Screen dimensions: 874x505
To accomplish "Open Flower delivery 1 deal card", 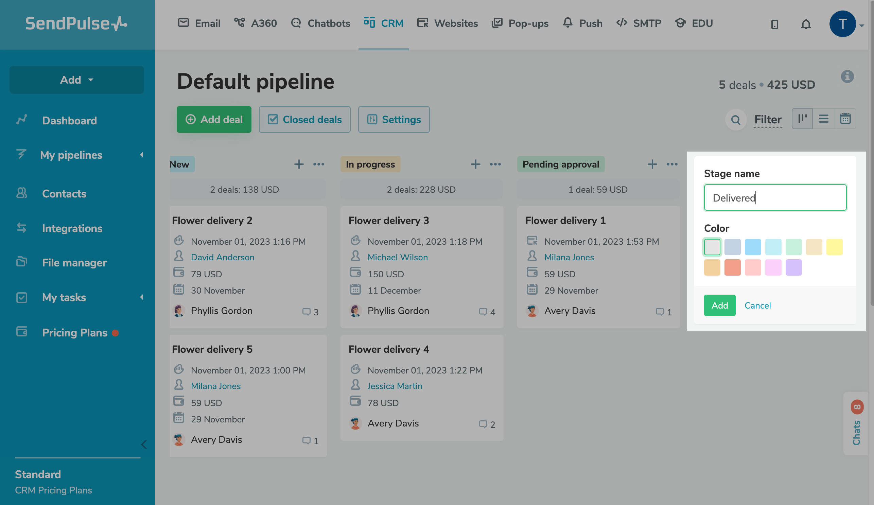I will [x=598, y=267].
